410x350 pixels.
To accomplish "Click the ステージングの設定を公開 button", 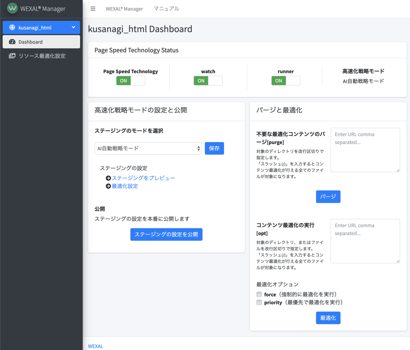I will pyautogui.click(x=166, y=234).
